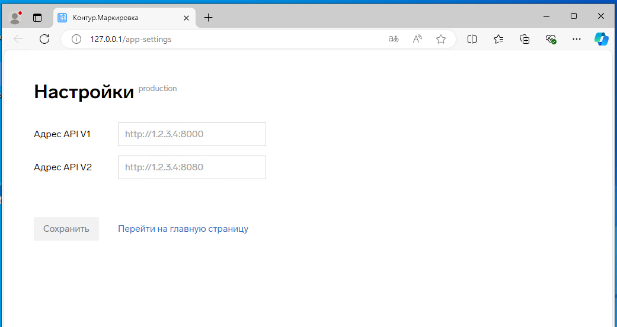View site information icon in address bar
Screen dimensions: 617x327
[76, 39]
